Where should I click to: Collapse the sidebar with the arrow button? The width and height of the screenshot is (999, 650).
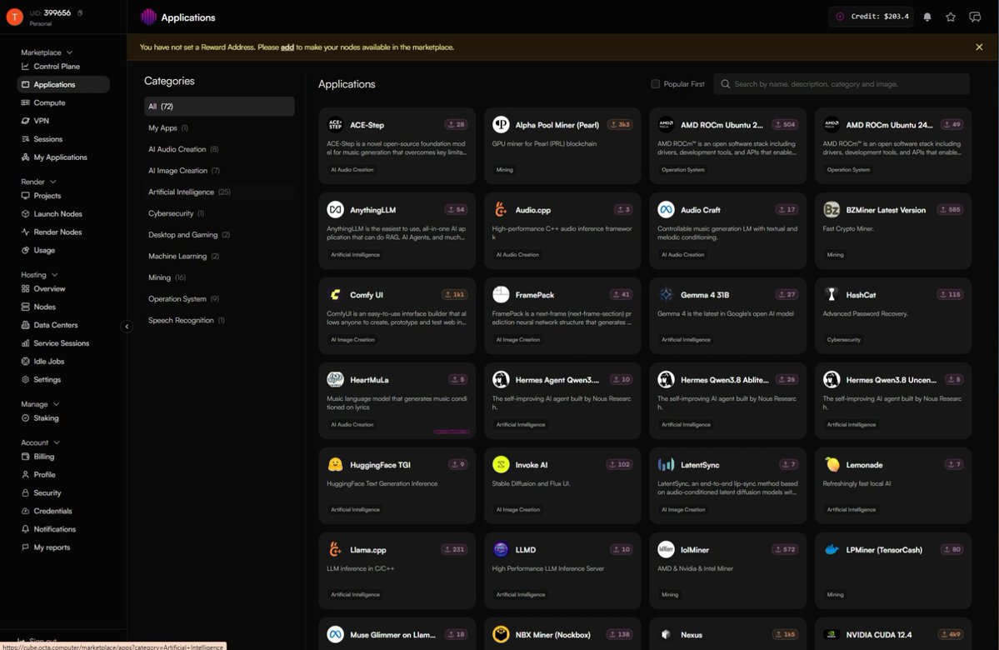click(x=127, y=327)
